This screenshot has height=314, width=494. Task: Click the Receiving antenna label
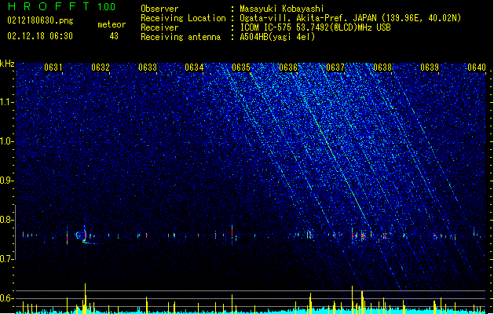181,37
